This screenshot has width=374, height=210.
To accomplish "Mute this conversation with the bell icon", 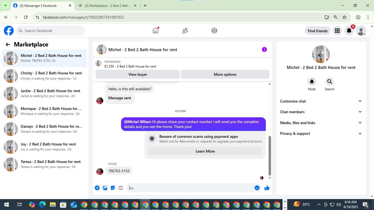I will pyautogui.click(x=312, y=81).
